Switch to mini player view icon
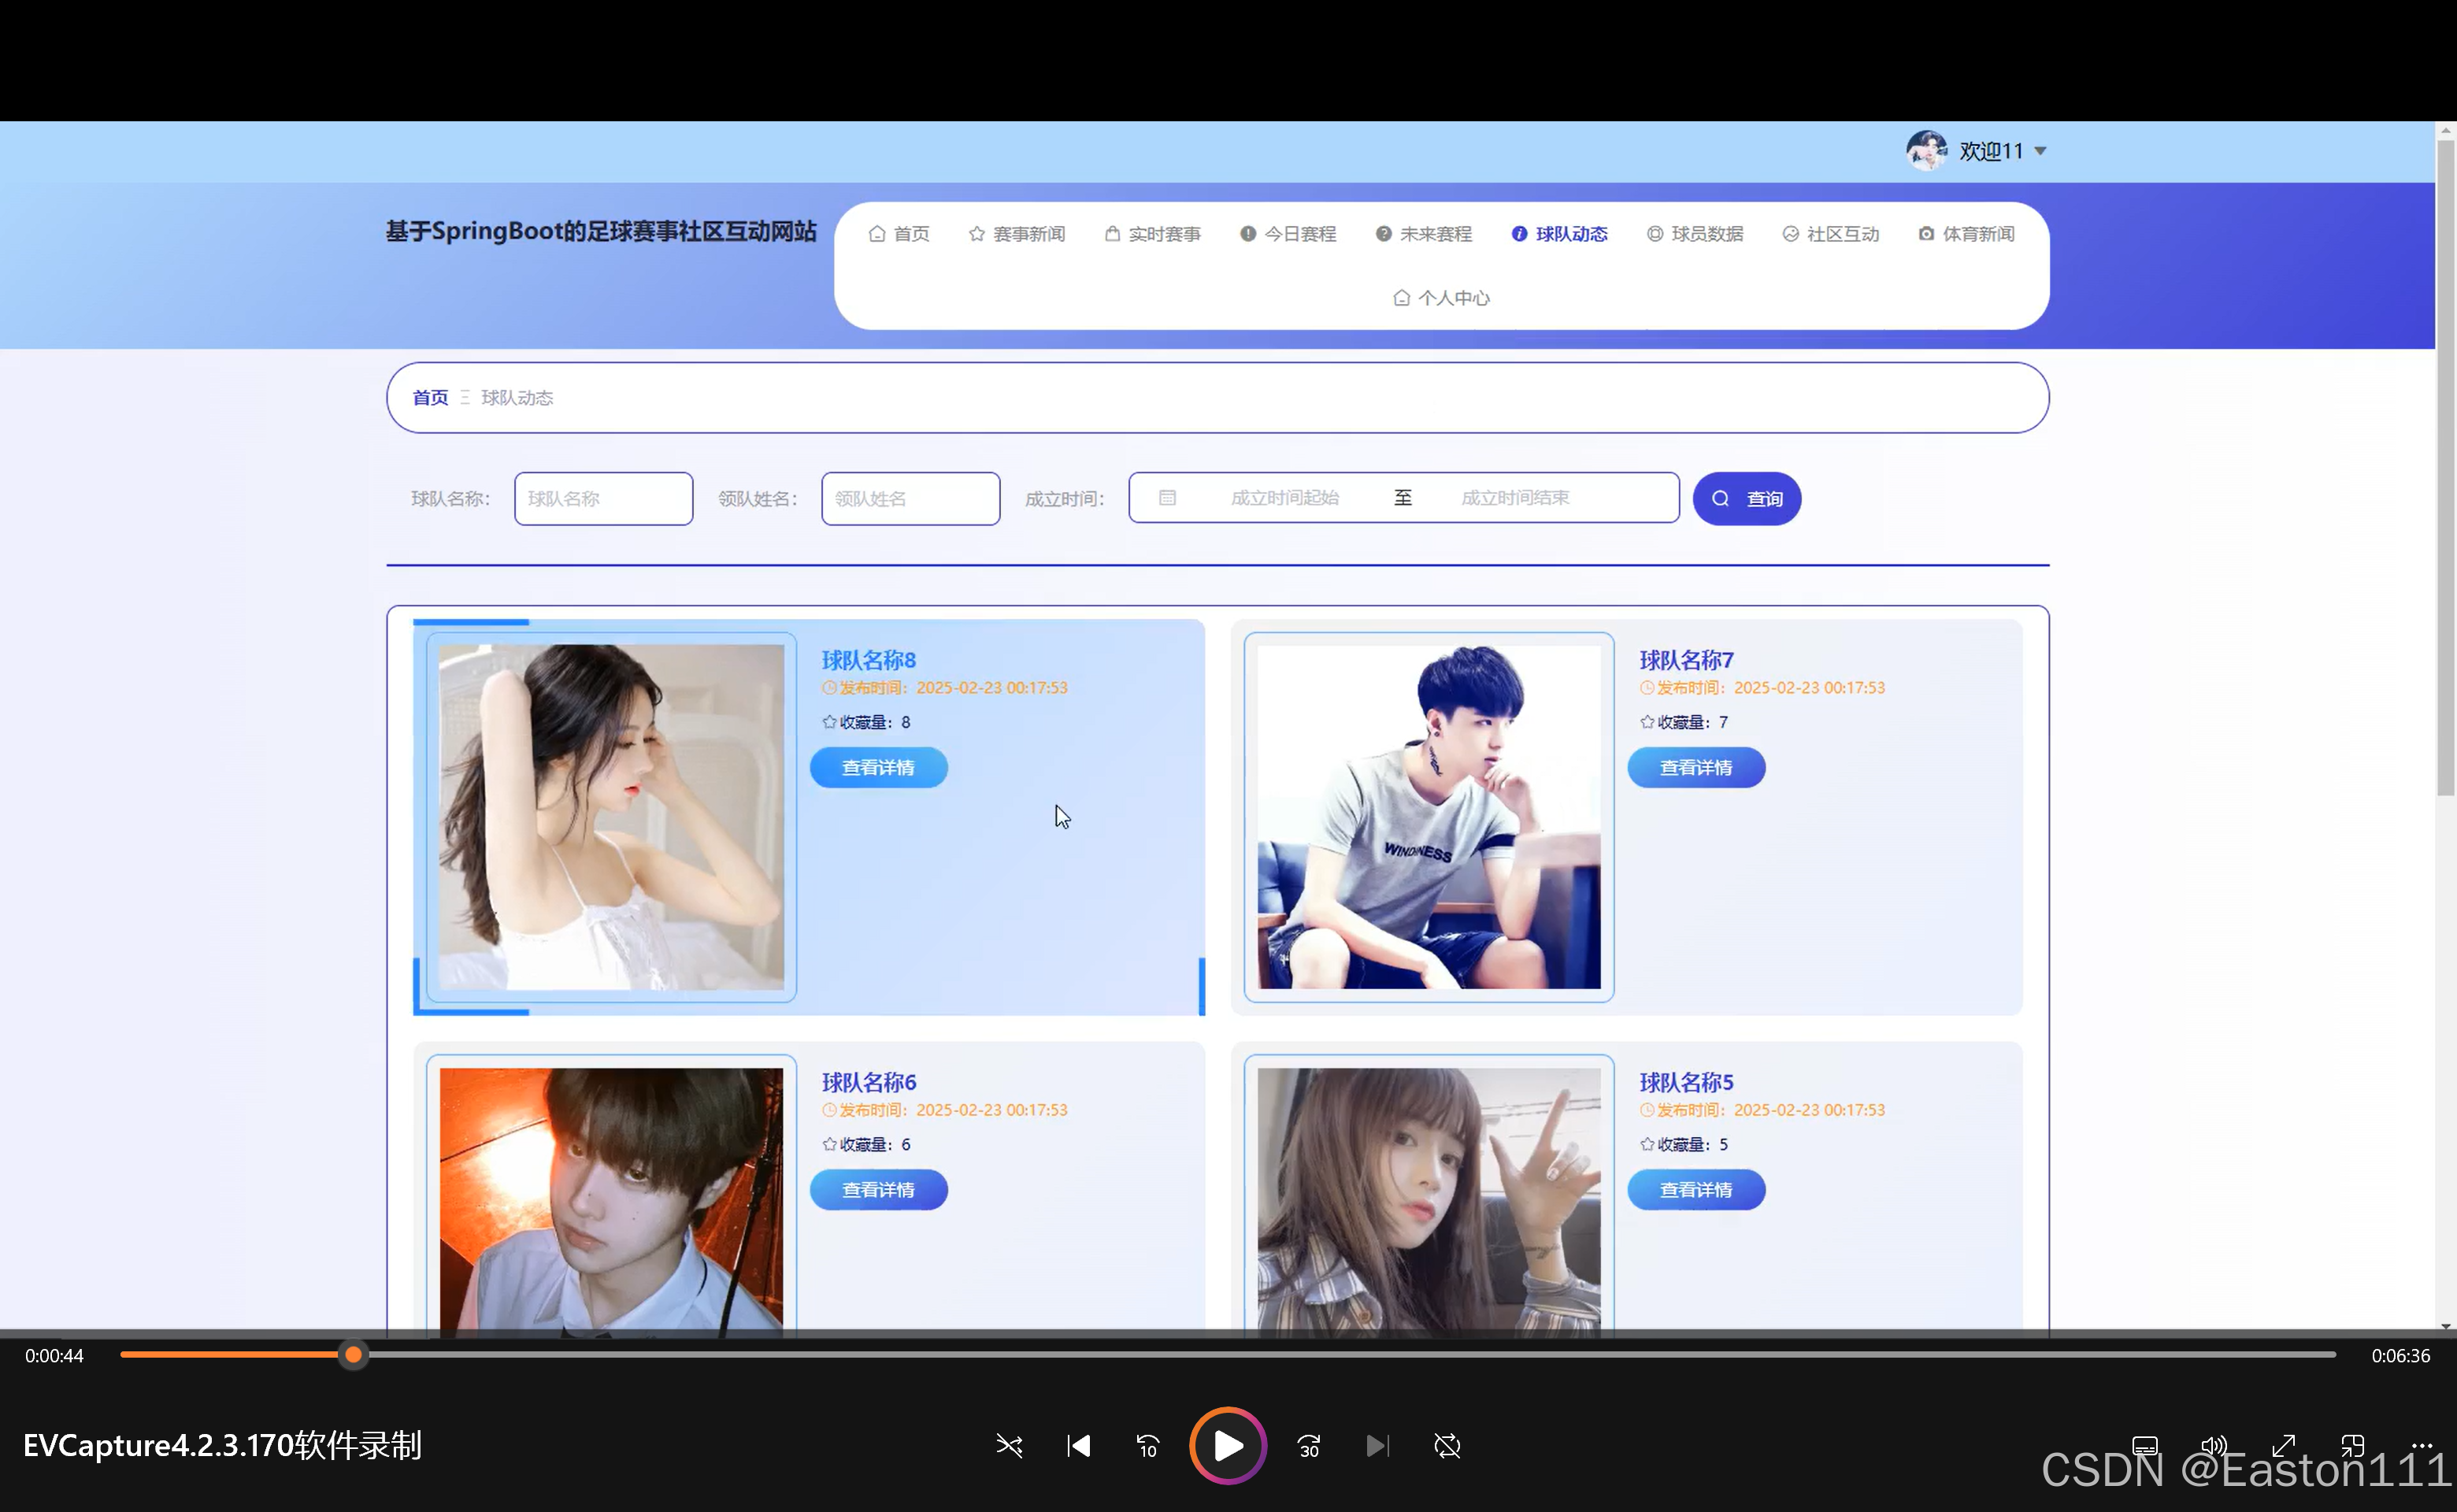Image resolution: width=2457 pixels, height=1512 pixels. click(x=2352, y=1446)
